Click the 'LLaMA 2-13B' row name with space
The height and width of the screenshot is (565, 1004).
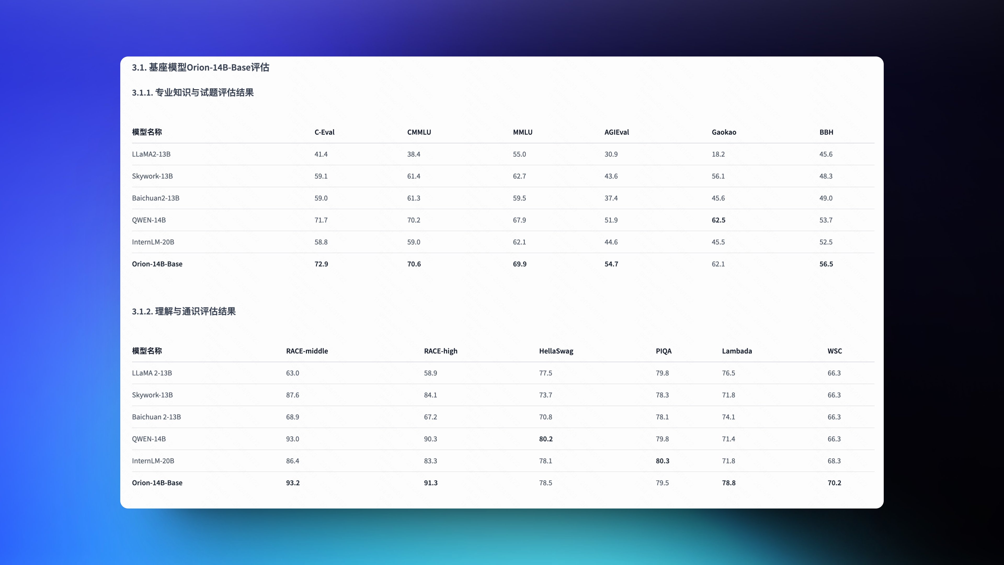(x=152, y=373)
